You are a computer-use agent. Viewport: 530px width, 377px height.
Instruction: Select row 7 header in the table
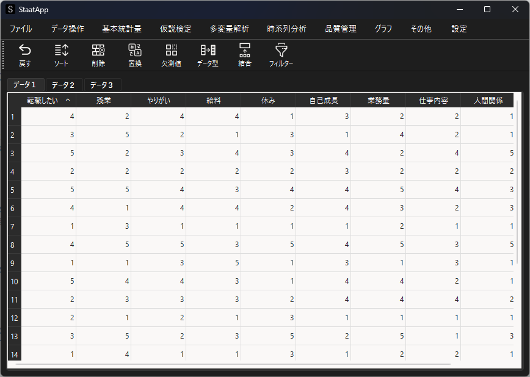pyautogui.click(x=12, y=226)
